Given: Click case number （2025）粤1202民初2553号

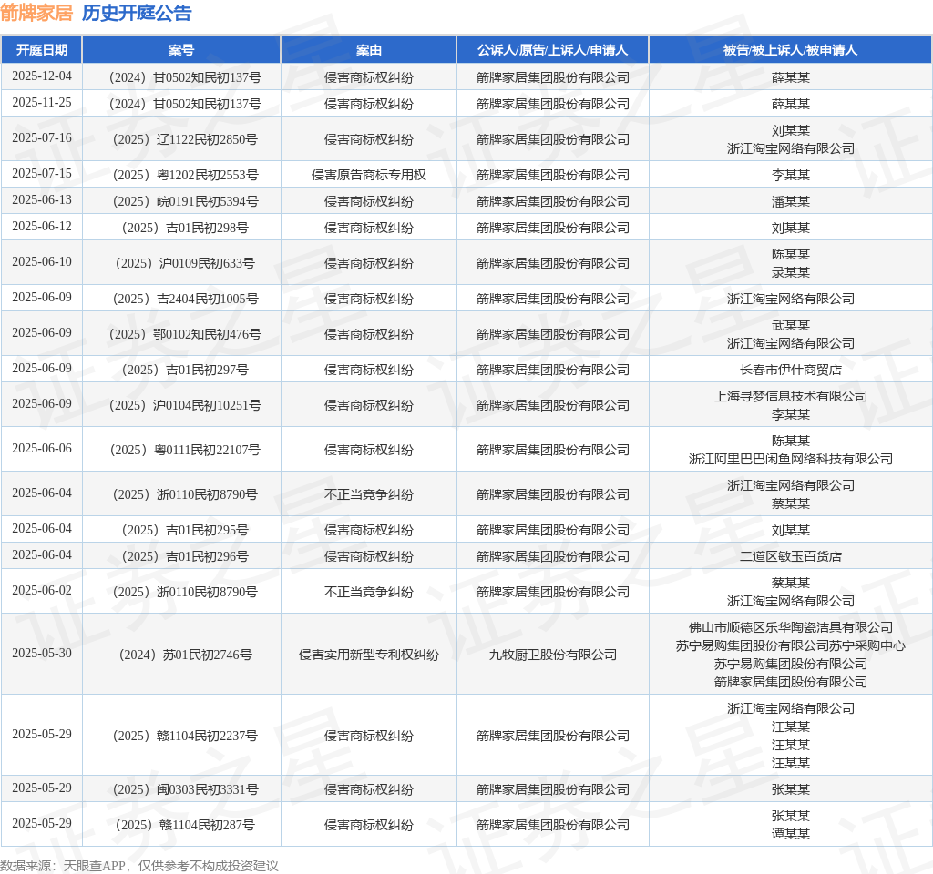Looking at the screenshot, I should pyautogui.click(x=185, y=176).
